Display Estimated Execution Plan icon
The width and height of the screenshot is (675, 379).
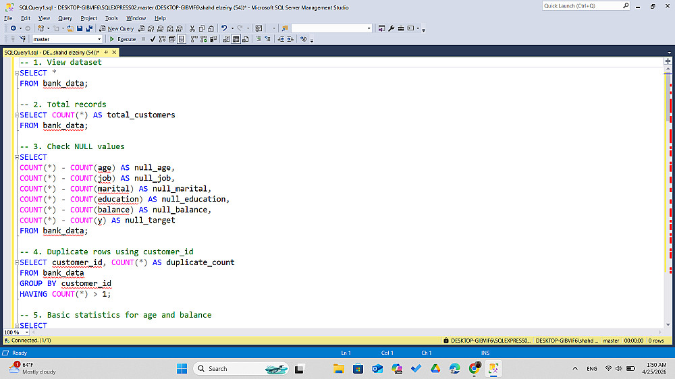[162, 39]
